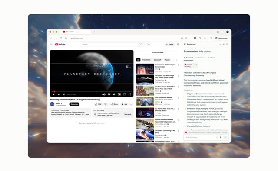Open more actions ellipsis beside Ask
Viewport: 278px width, 171px height.
pos(132,104)
